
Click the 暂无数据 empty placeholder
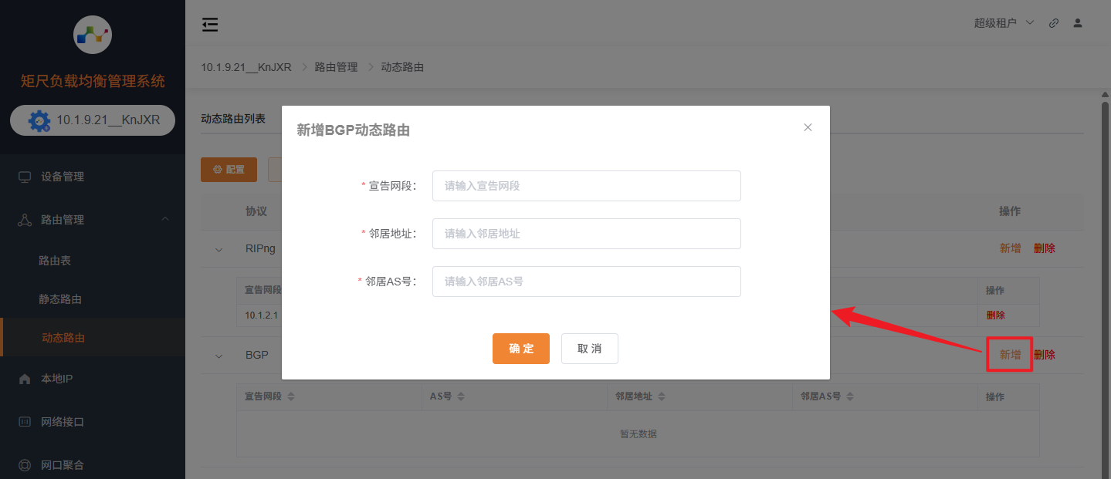638,434
